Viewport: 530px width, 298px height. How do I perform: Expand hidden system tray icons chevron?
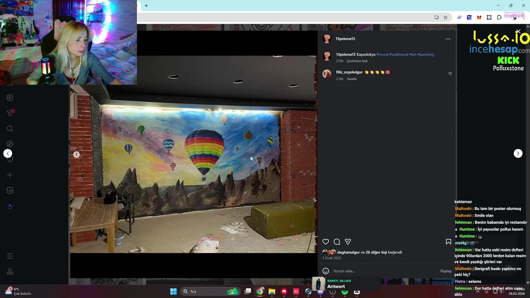(x=478, y=291)
